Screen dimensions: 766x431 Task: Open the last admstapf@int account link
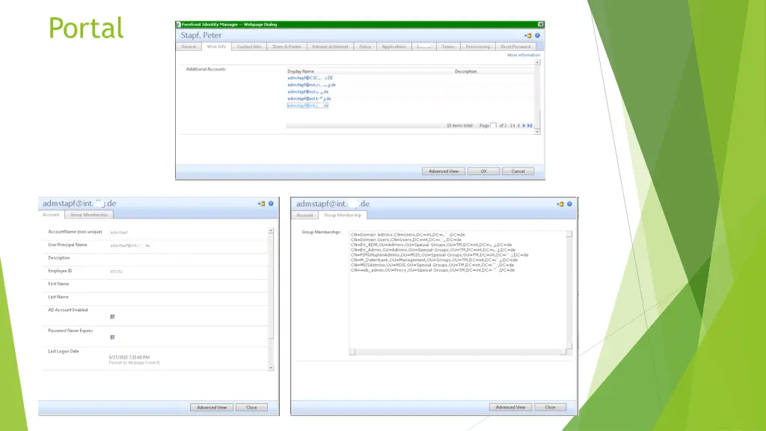[307, 106]
